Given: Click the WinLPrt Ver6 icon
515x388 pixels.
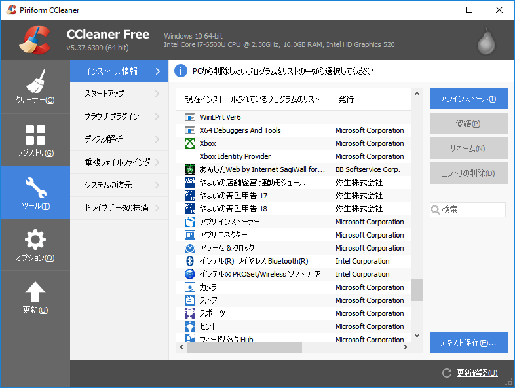Looking at the screenshot, I should pyautogui.click(x=190, y=117).
